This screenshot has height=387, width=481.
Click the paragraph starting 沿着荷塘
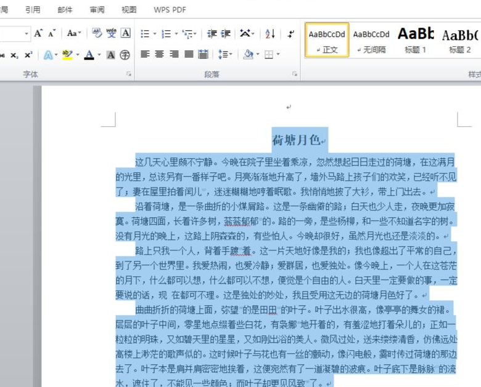point(286,221)
